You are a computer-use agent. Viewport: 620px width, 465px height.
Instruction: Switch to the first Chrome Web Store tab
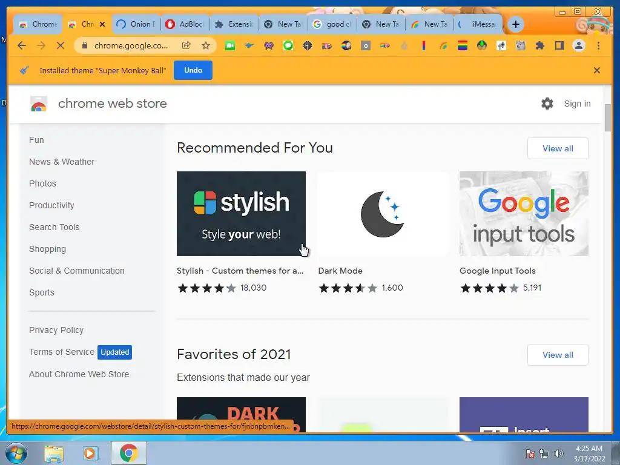click(38, 24)
